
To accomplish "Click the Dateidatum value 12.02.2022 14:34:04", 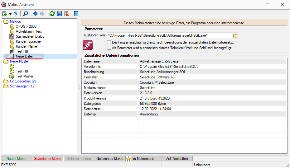I will point(155,109).
